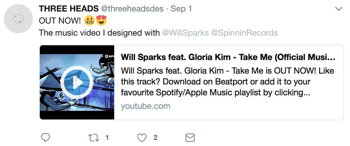Follow the youtube.com source link
350x146 pixels.
[146, 106]
